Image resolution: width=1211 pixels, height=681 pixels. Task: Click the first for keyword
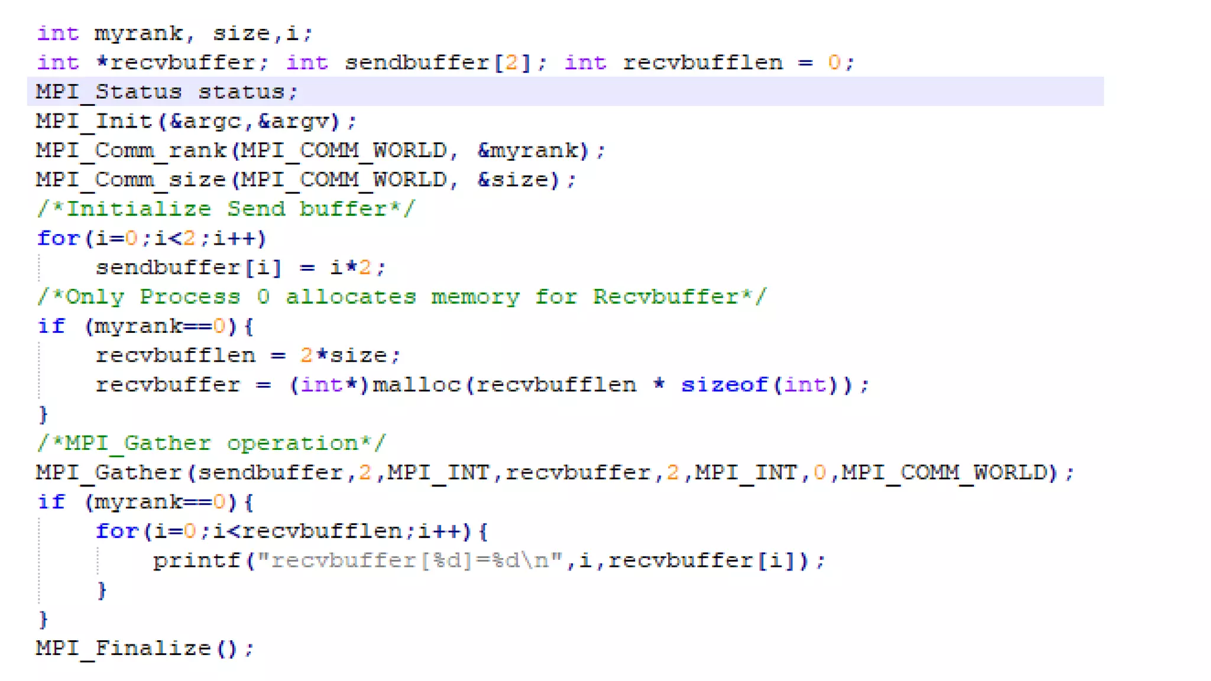pos(58,238)
